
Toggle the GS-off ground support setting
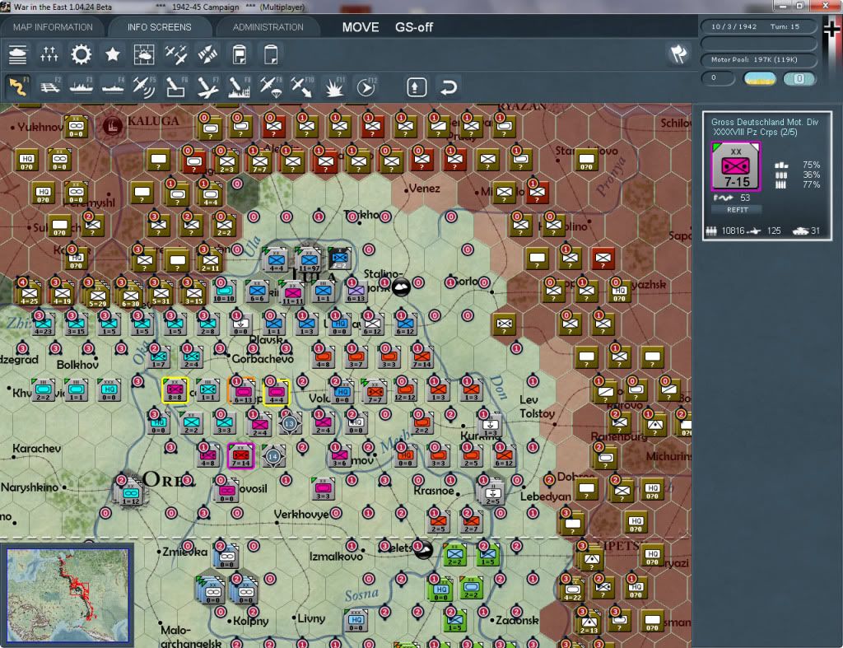point(414,27)
